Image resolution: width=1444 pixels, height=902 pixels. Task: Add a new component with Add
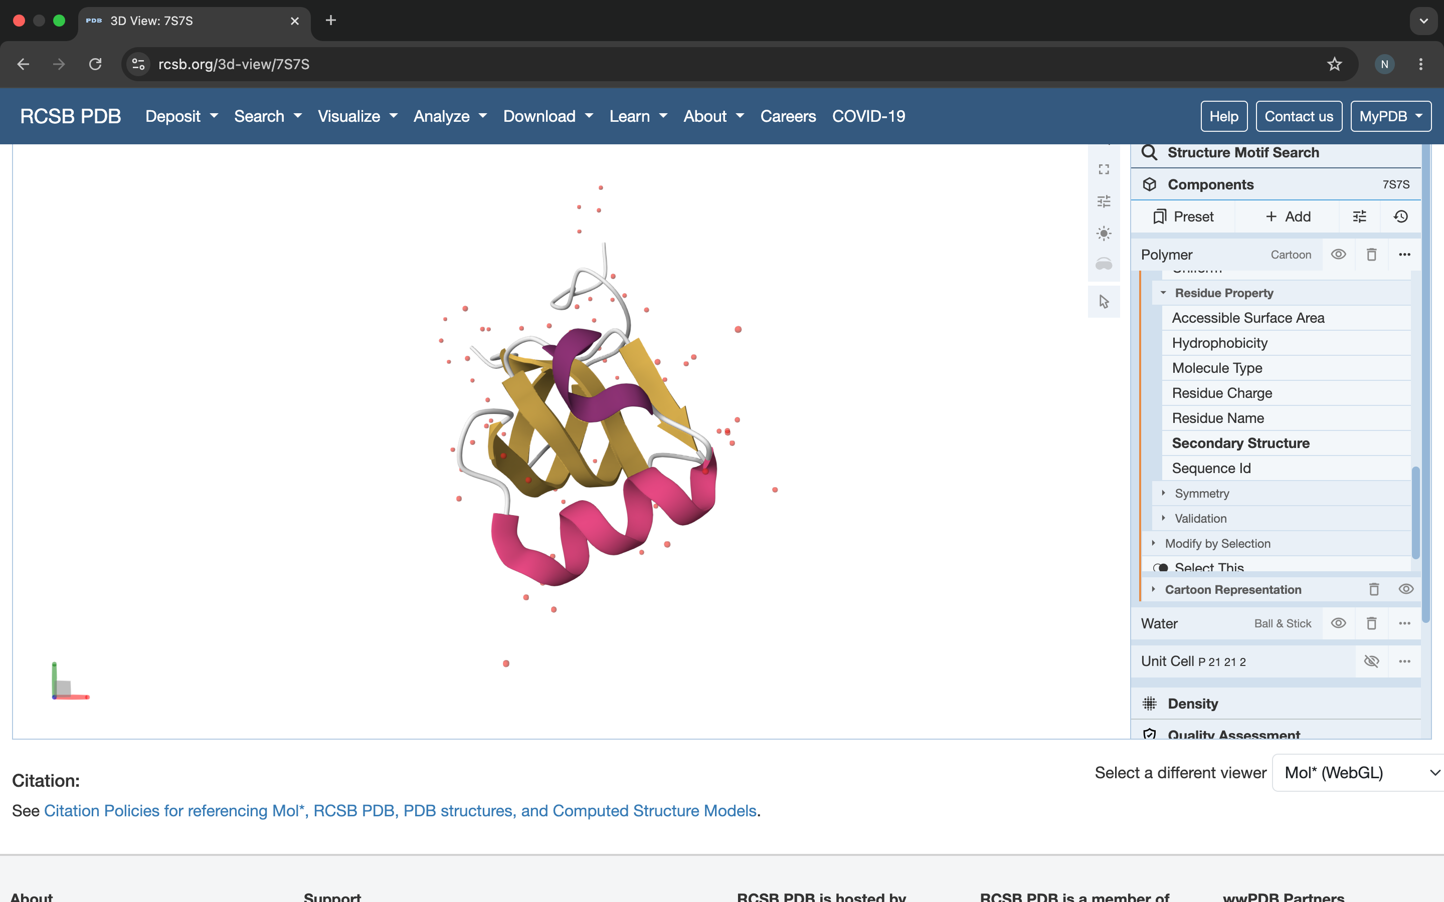(x=1288, y=216)
